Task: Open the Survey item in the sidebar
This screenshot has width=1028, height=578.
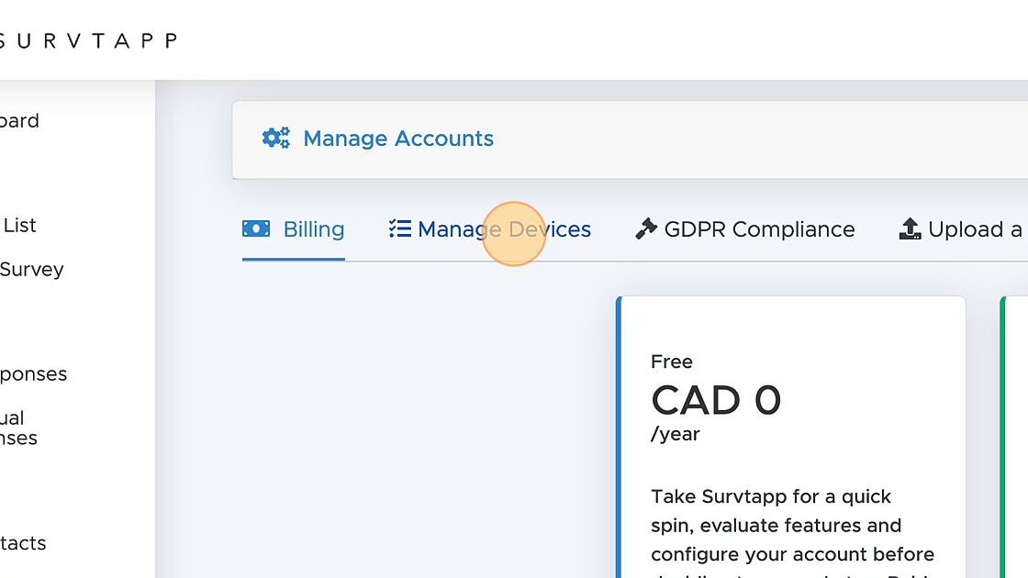Action: [x=31, y=270]
